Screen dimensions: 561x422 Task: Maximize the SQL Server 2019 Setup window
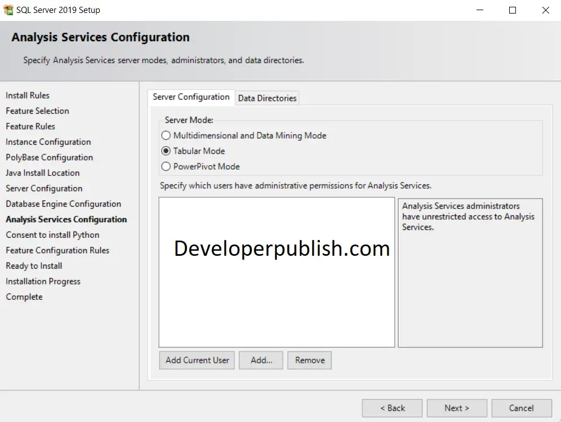click(513, 10)
